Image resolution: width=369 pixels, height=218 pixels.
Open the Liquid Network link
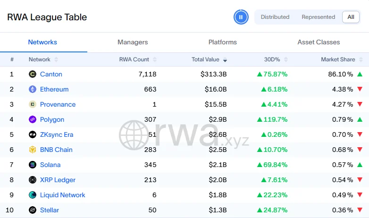point(63,195)
